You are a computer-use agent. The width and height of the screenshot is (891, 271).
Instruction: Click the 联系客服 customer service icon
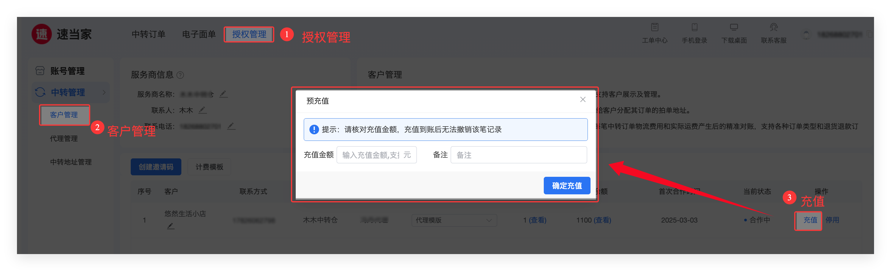[x=773, y=28]
